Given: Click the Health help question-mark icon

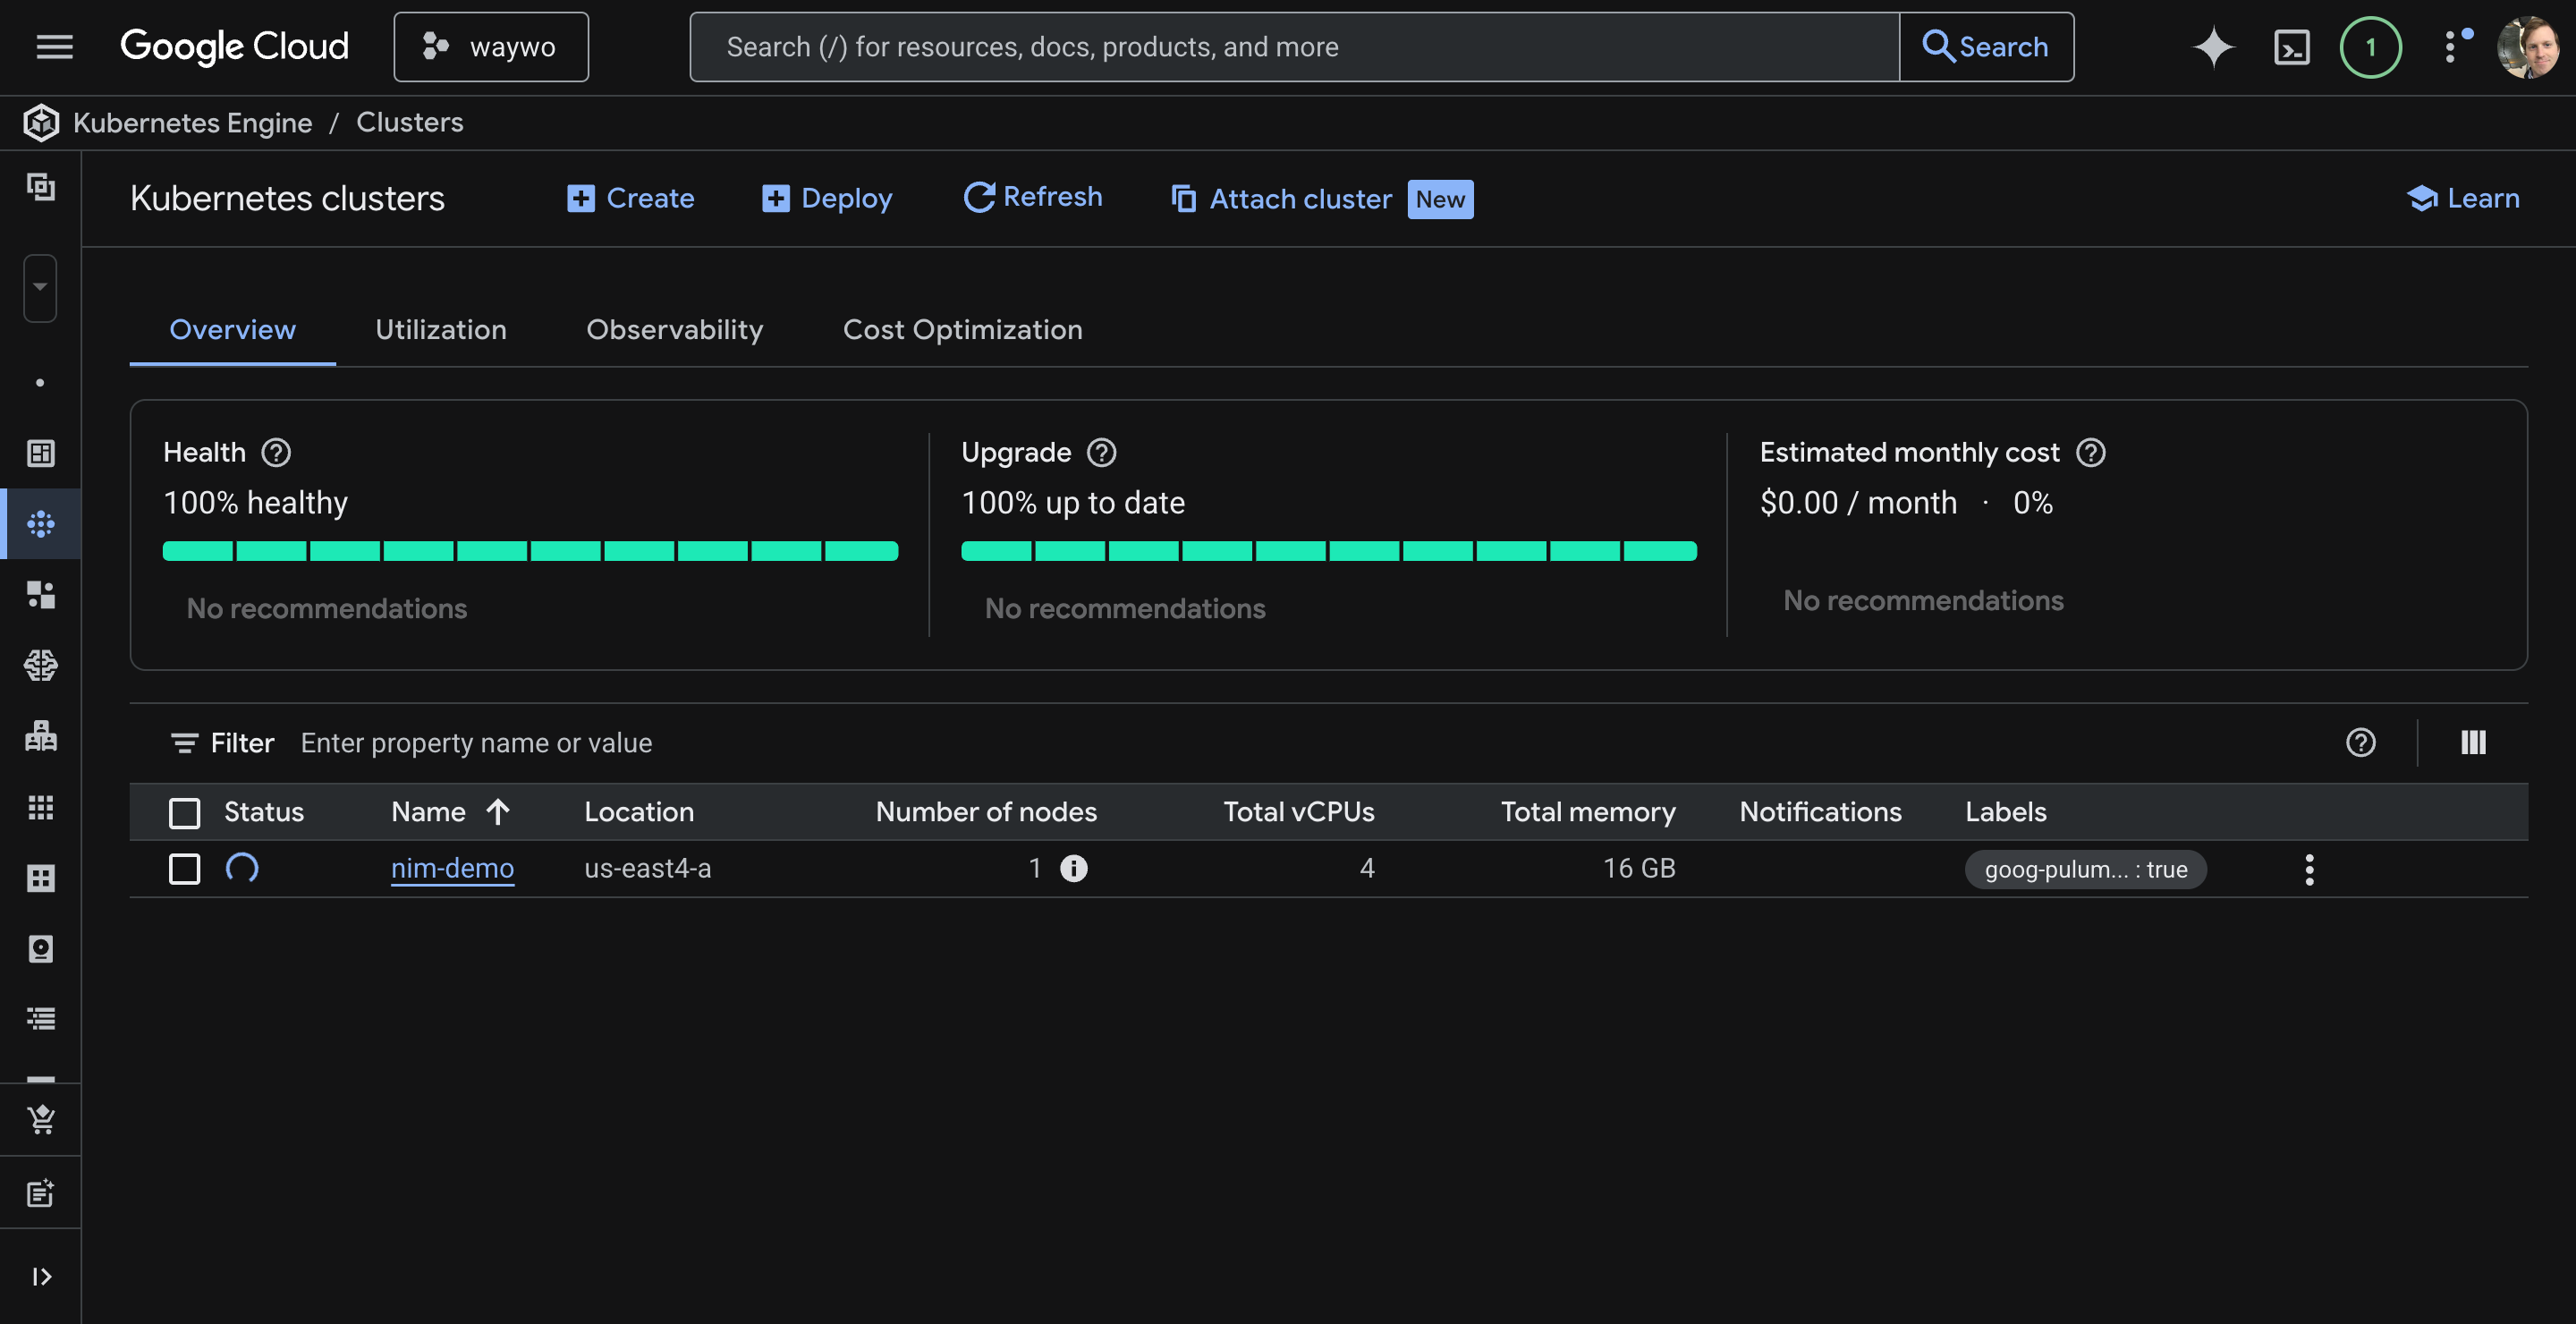Looking at the screenshot, I should 276,453.
